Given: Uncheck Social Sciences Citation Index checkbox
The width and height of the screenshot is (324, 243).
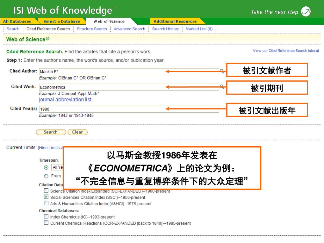Looking at the screenshot, I should pos(46,197).
